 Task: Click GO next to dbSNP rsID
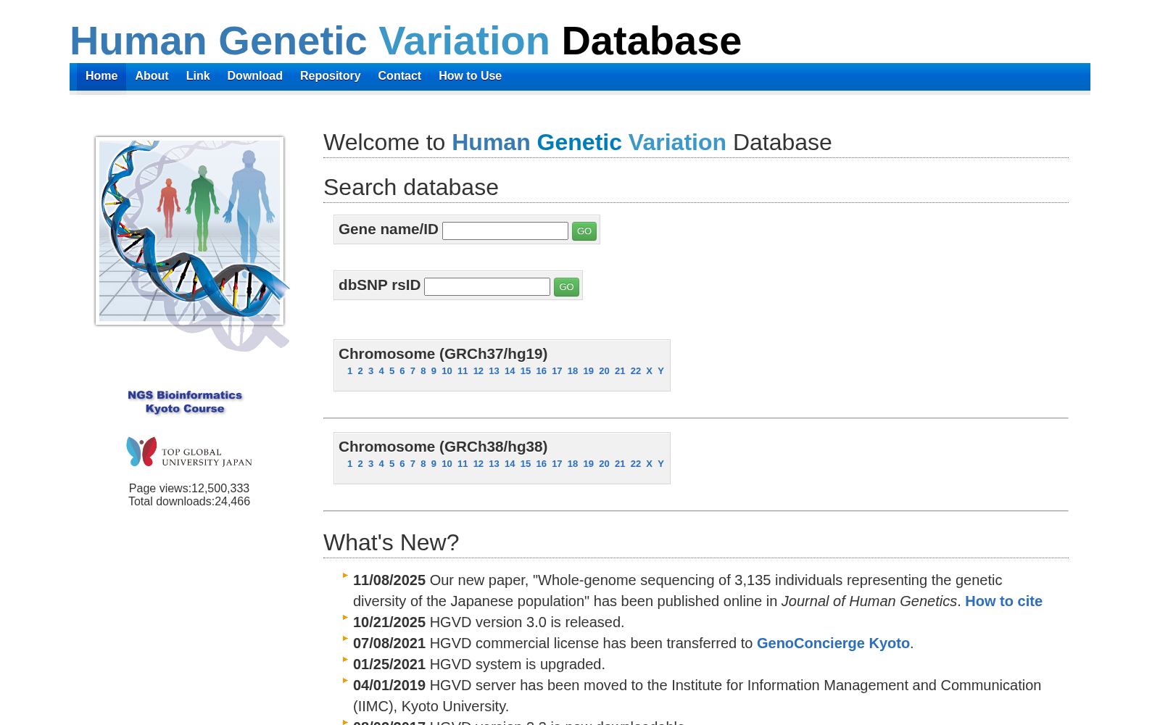tap(566, 287)
